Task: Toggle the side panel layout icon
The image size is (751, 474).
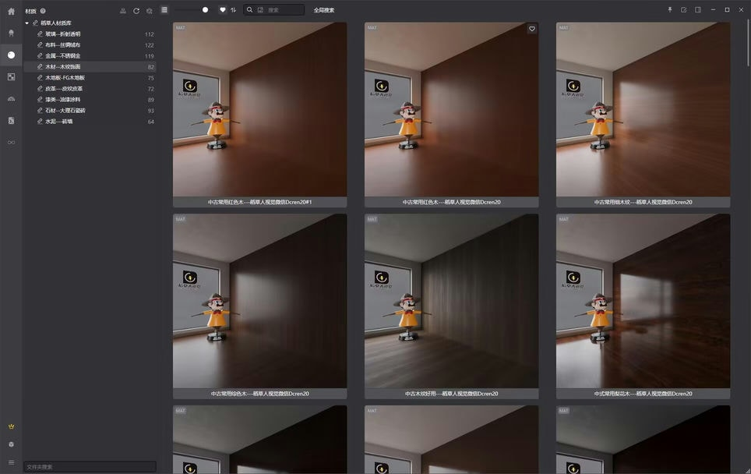Action: pyautogui.click(x=698, y=10)
